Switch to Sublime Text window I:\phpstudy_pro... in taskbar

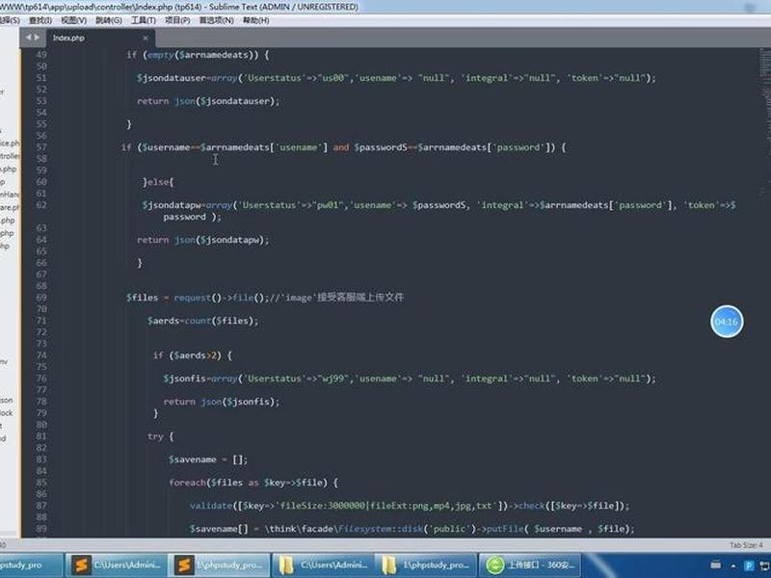[x=220, y=565]
